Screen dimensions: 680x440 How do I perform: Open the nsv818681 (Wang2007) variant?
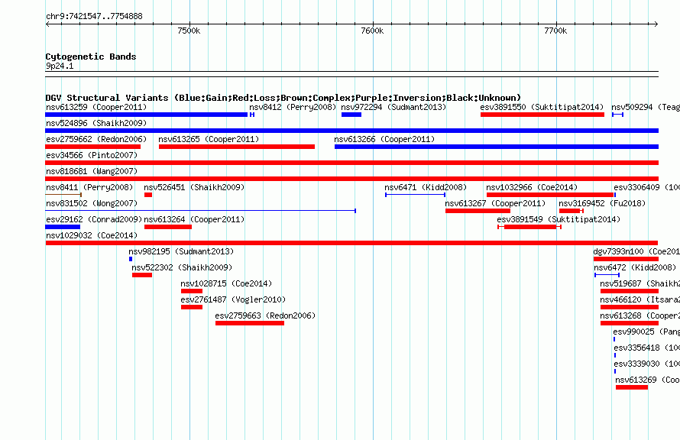point(92,171)
